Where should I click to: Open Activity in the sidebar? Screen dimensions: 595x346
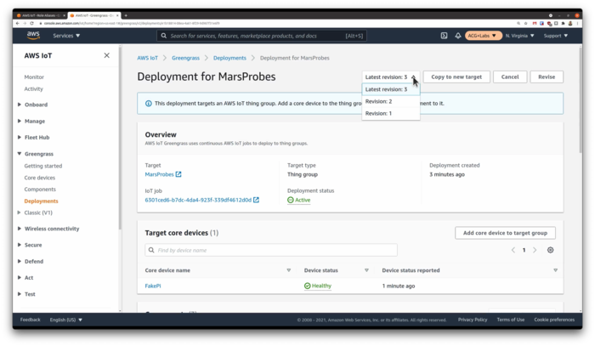[34, 88]
